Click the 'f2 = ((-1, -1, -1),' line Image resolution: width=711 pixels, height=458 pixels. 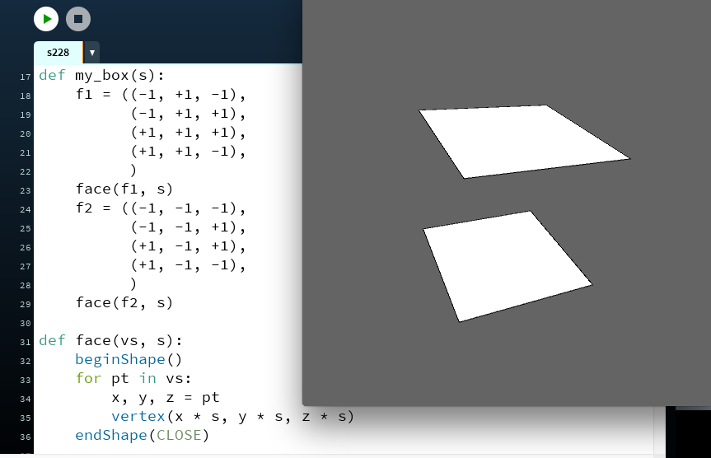point(161,208)
